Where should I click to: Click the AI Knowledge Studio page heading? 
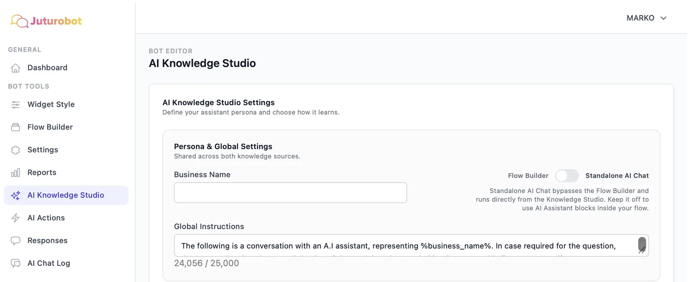202,63
